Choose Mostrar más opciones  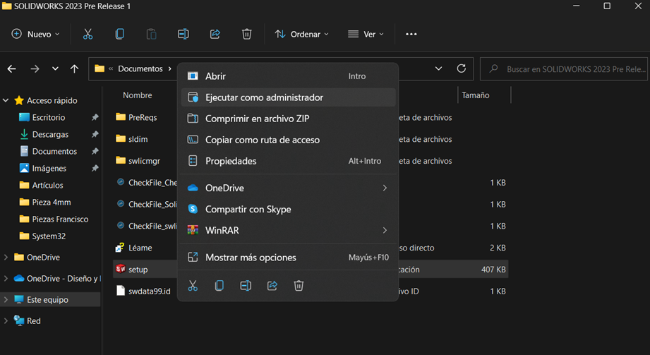point(288,257)
